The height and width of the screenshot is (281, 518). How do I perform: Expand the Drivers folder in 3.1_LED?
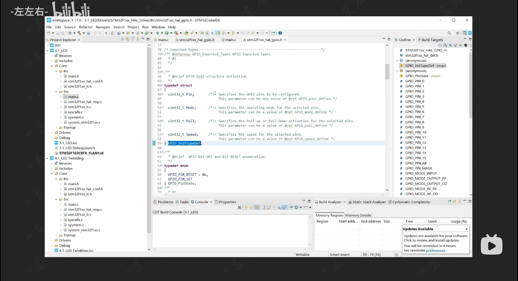click(52, 133)
